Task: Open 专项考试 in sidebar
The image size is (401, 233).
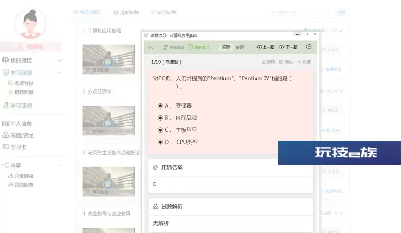Action: pyautogui.click(x=21, y=83)
